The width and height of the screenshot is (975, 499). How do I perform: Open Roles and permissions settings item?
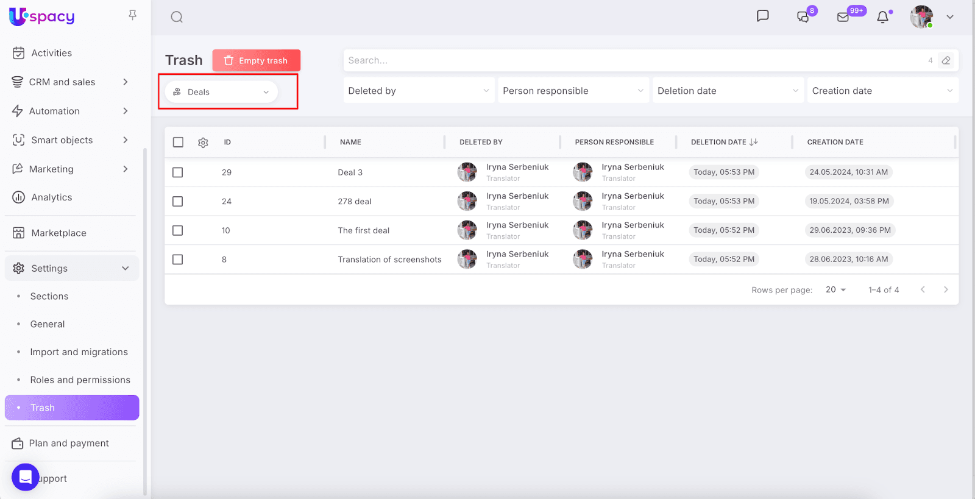pos(80,380)
